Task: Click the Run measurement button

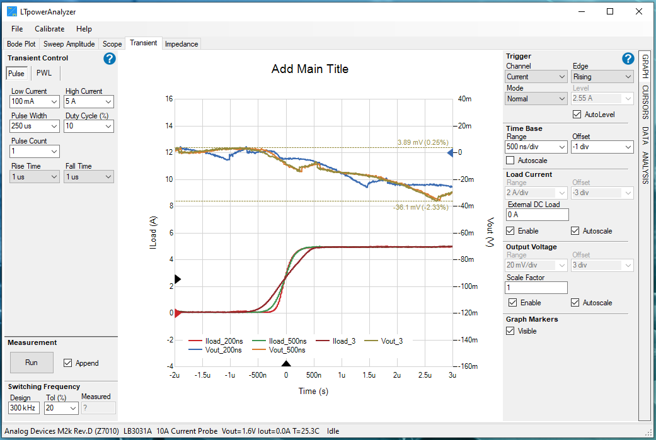Action: click(32, 363)
